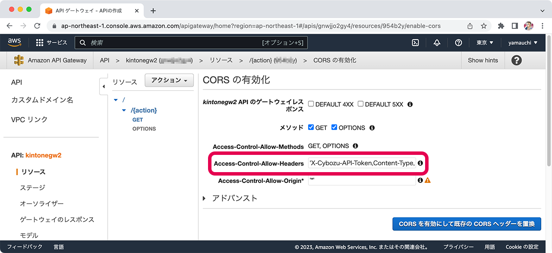The width and height of the screenshot is (552, 253).
Task: Enable the DEFAULT 5XX checkbox
Action: [360, 104]
